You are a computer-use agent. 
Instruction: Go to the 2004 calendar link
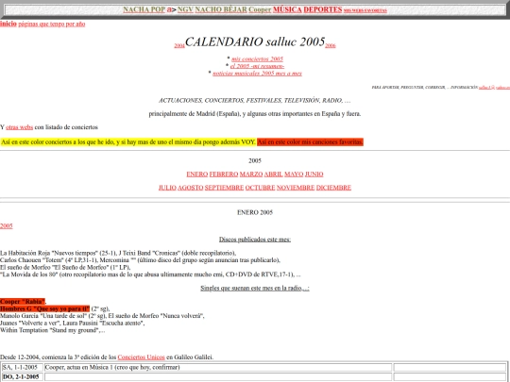click(179, 46)
